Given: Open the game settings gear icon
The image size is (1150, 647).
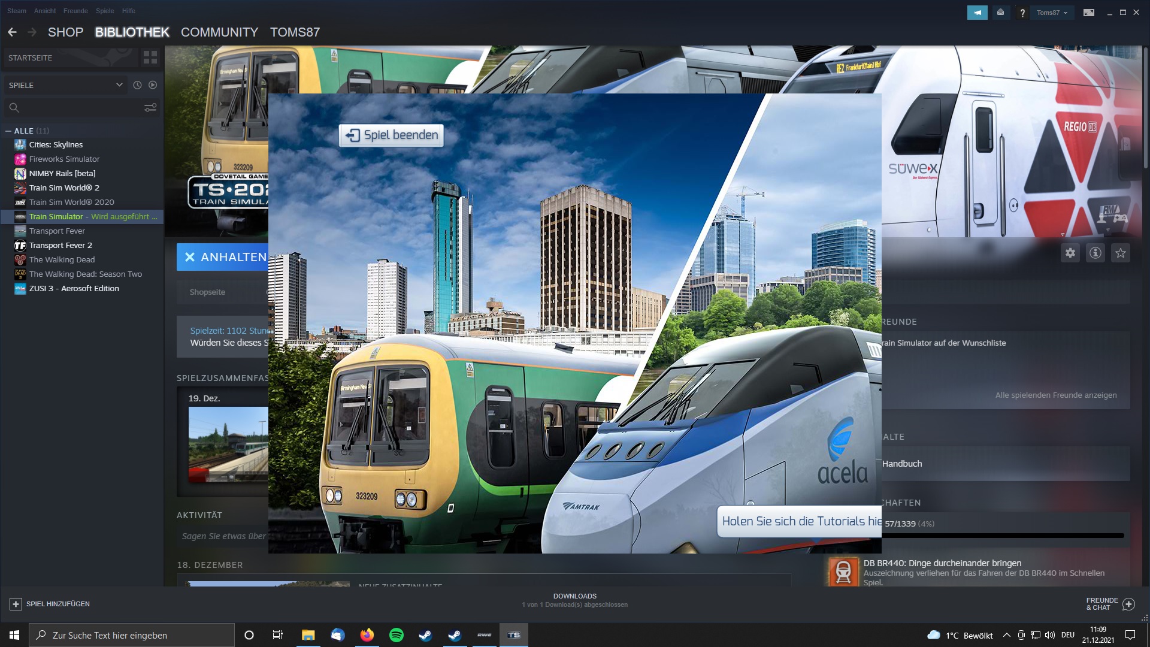Looking at the screenshot, I should (x=1070, y=253).
